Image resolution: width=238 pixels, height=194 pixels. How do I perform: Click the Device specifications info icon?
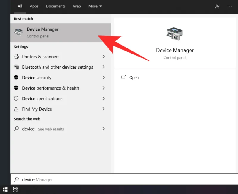pyautogui.click(x=17, y=98)
